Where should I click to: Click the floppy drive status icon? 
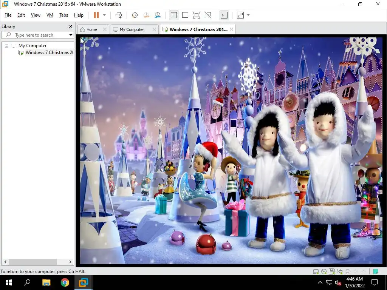(332, 271)
